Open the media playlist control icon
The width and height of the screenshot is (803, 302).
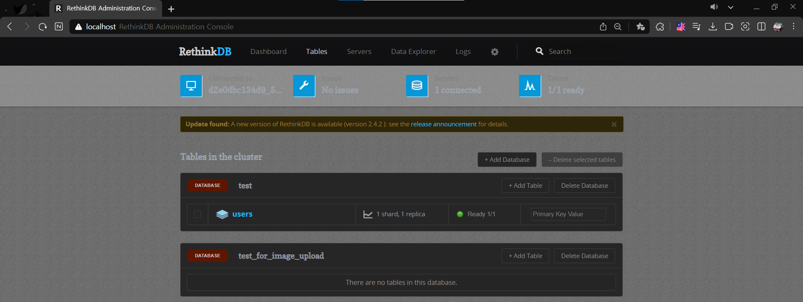pyautogui.click(x=696, y=26)
